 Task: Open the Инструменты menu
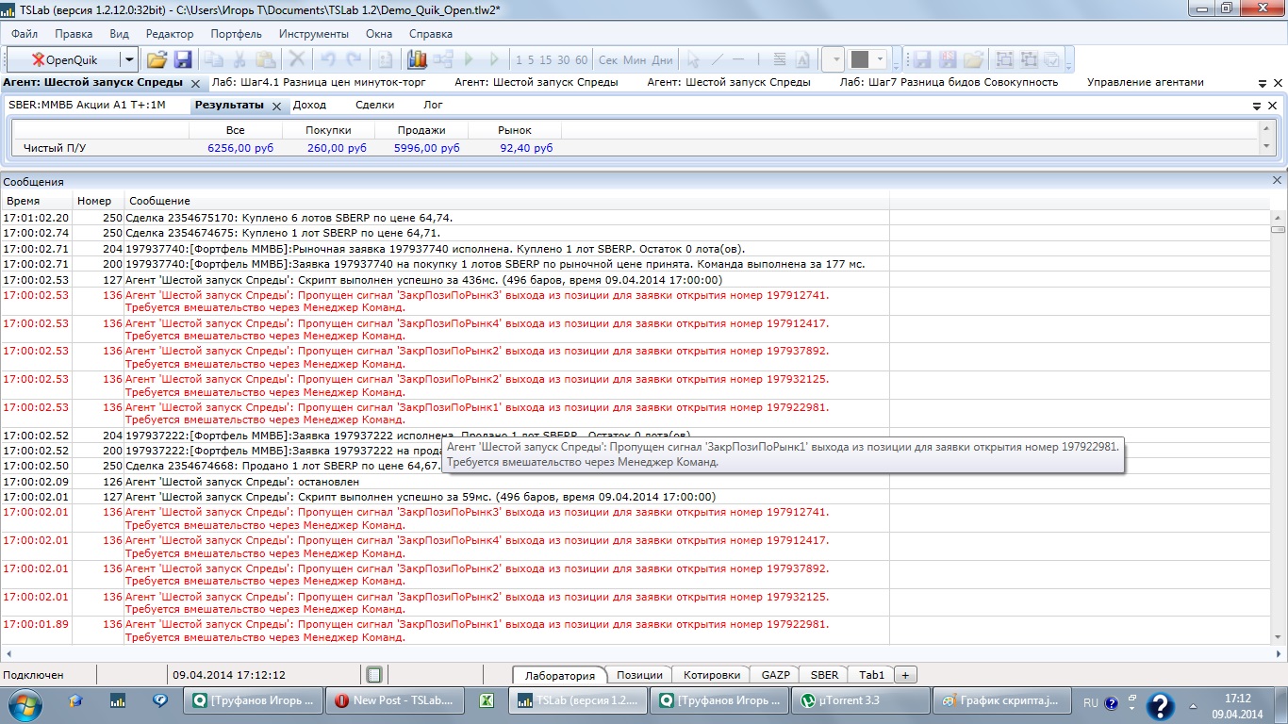313,34
